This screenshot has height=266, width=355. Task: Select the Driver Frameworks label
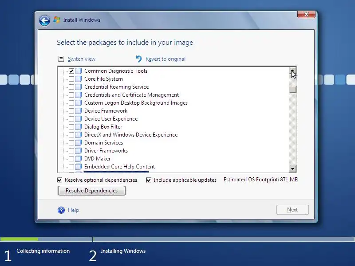tap(106, 151)
